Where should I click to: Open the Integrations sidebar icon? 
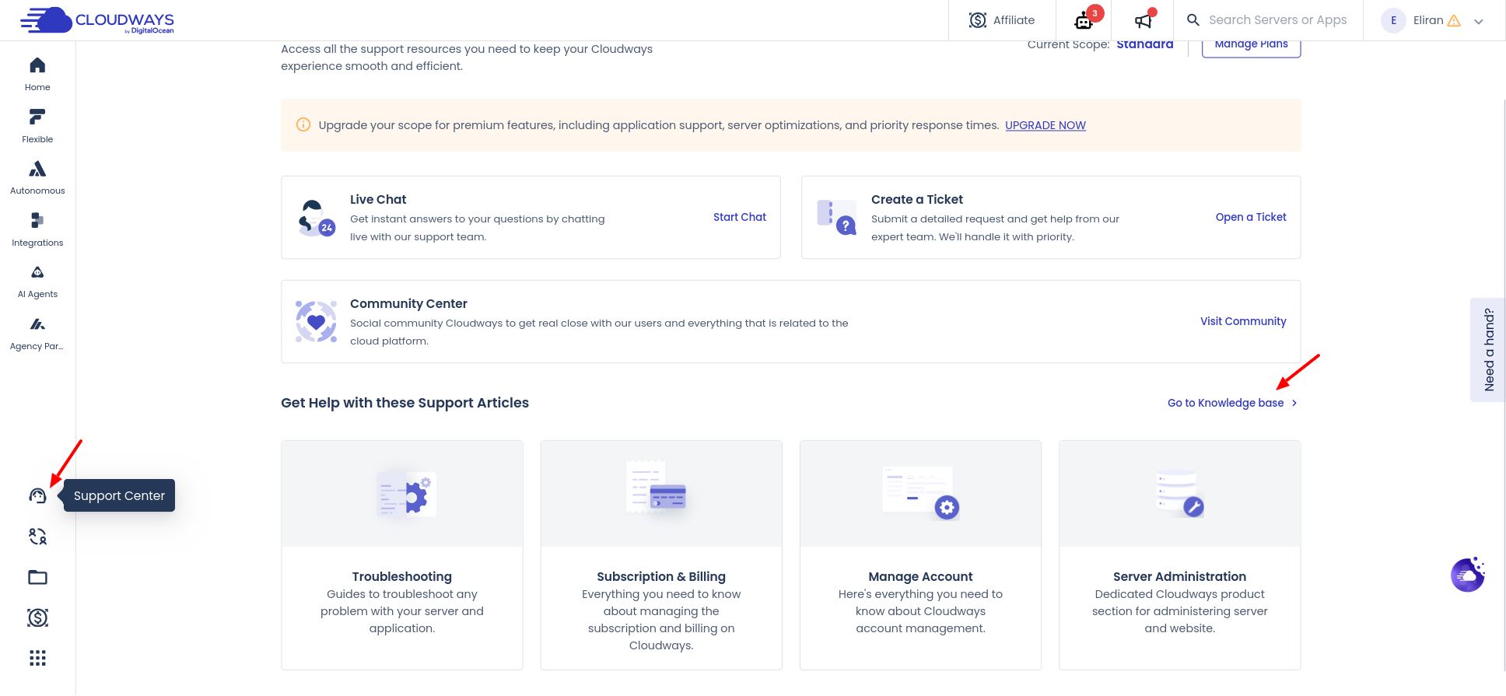click(x=37, y=221)
